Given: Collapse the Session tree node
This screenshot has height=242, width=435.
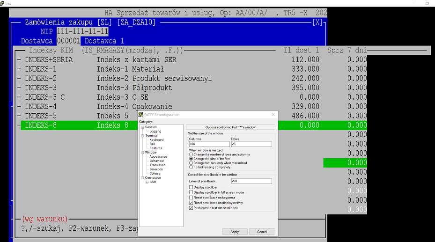Looking at the screenshot, I should click(143, 127).
